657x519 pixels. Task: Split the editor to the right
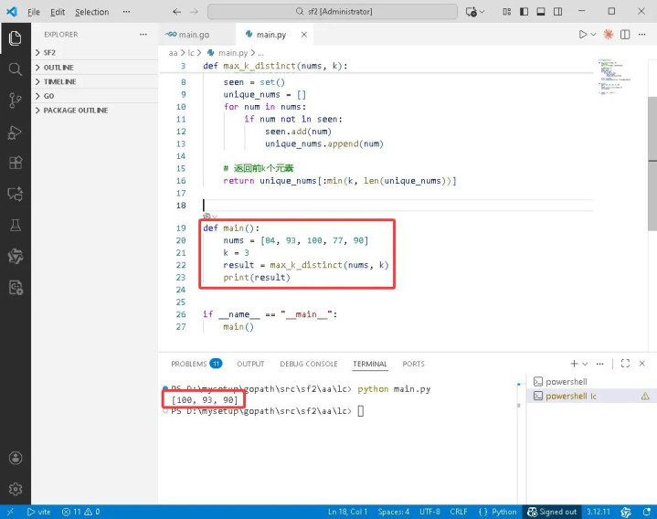coord(627,35)
